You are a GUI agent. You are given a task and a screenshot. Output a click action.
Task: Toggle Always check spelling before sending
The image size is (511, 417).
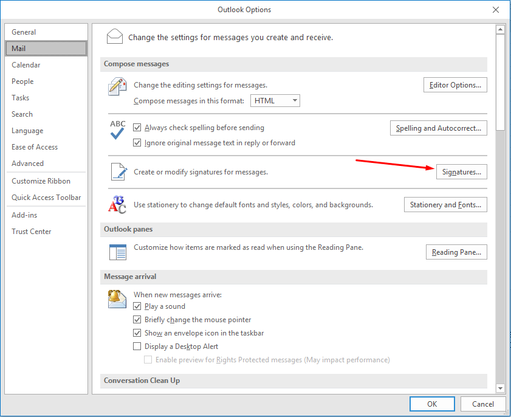click(137, 128)
